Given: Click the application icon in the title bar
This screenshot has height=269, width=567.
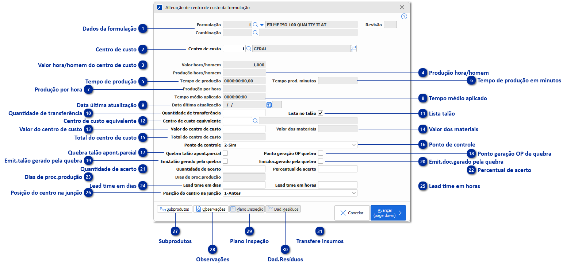Looking at the screenshot, I should [x=159, y=7].
